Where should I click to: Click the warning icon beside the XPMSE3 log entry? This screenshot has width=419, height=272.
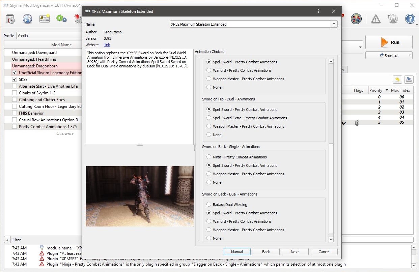[x=42, y=259]
